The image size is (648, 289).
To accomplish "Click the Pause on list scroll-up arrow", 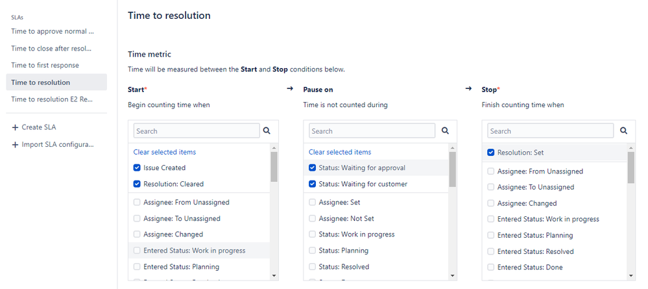I will 453,148.
